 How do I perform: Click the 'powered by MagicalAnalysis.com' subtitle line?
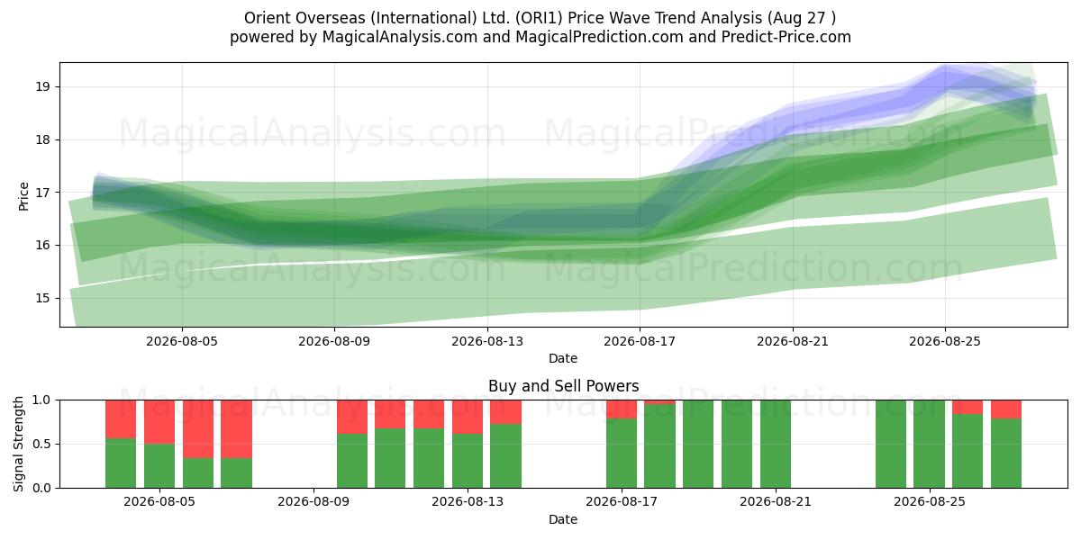tap(540, 37)
